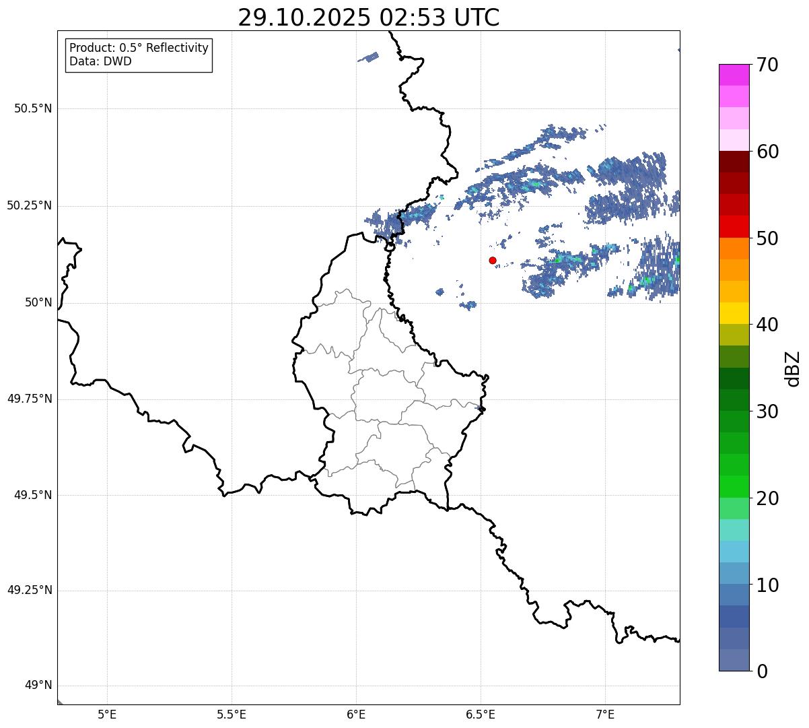Click the 'Product: 0.5° Reflectivity' legend text
Image resolution: width=809 pixels, height=728 pixels.
coord(139,48)
